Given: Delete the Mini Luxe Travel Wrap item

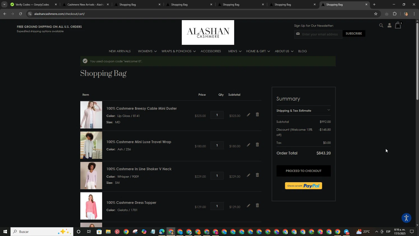Looking at the screenshot, I should point(257,145).
